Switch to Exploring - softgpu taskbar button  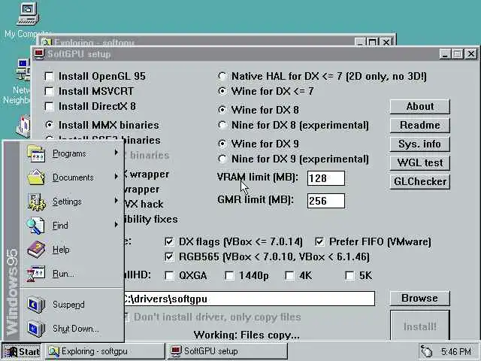point(105,351)
